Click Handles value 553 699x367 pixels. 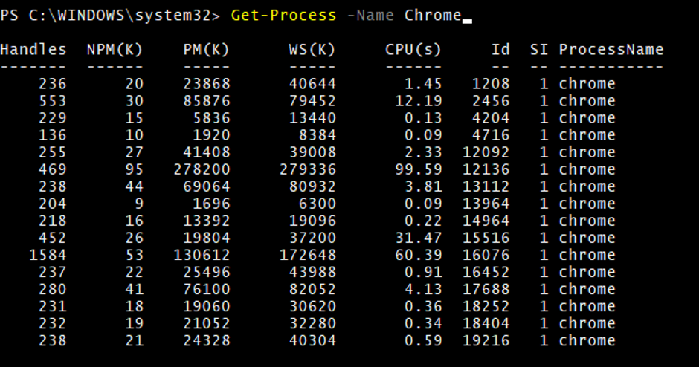coord(53,101)
